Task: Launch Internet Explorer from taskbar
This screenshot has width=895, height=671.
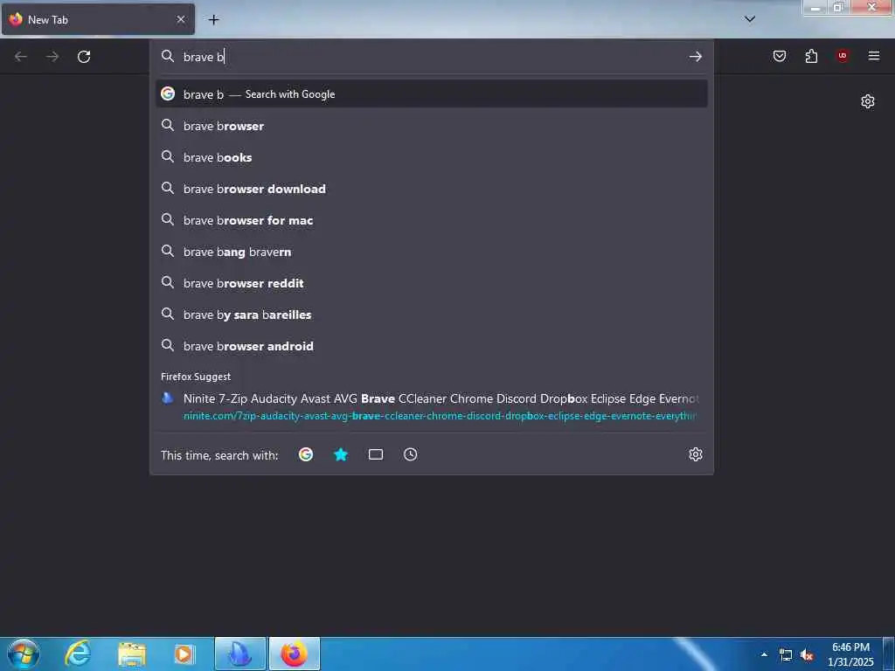Action: 78,654
